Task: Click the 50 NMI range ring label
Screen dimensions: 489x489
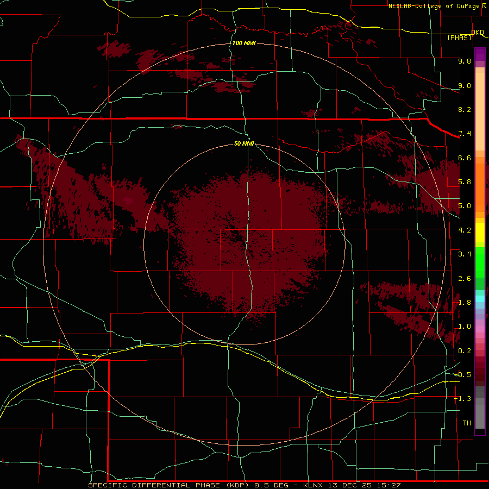Action: (x=244, y=143)
